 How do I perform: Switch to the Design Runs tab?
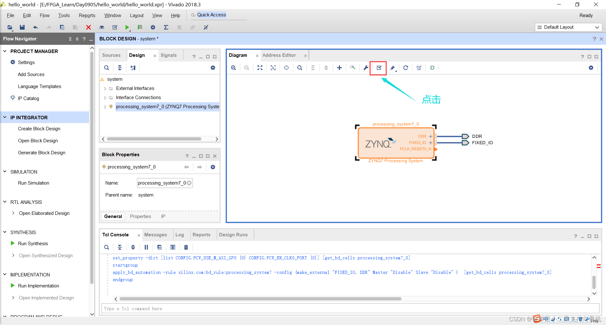pos(233,235)
